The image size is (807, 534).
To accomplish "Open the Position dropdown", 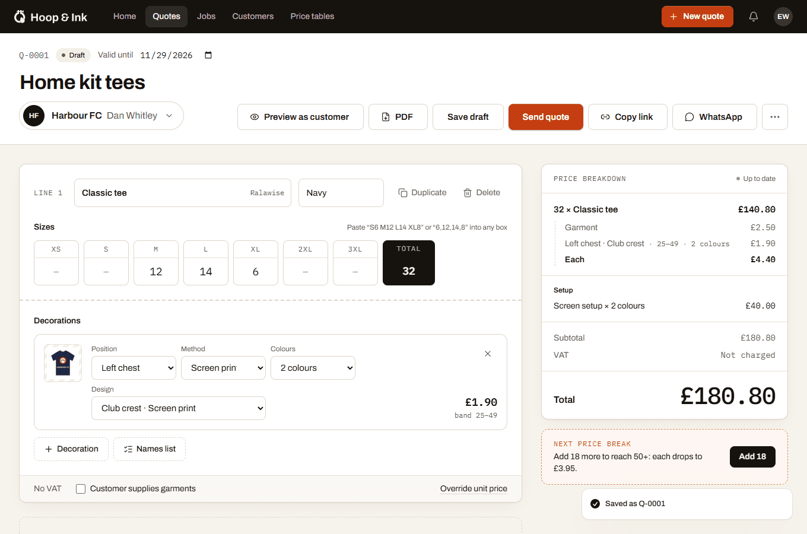I will point(134,368).
